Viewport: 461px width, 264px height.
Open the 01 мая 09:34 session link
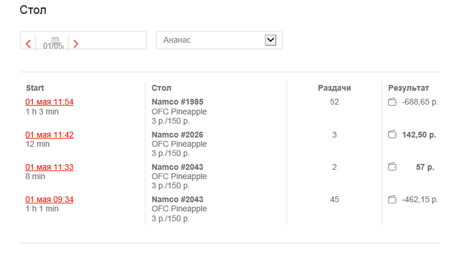(x=49, y=199)
